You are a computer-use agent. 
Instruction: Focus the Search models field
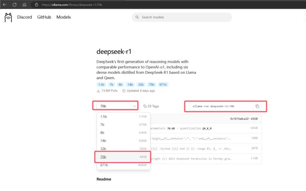pos(182,17)
